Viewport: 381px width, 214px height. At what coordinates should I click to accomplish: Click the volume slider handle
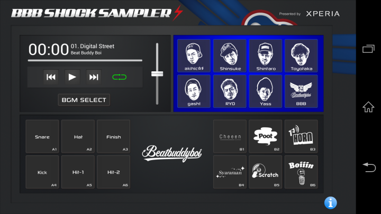click(x=157, y=74)
